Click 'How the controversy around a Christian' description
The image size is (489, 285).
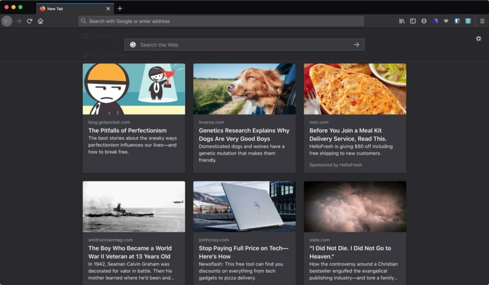pyautogui.click(x=354, y=271)
